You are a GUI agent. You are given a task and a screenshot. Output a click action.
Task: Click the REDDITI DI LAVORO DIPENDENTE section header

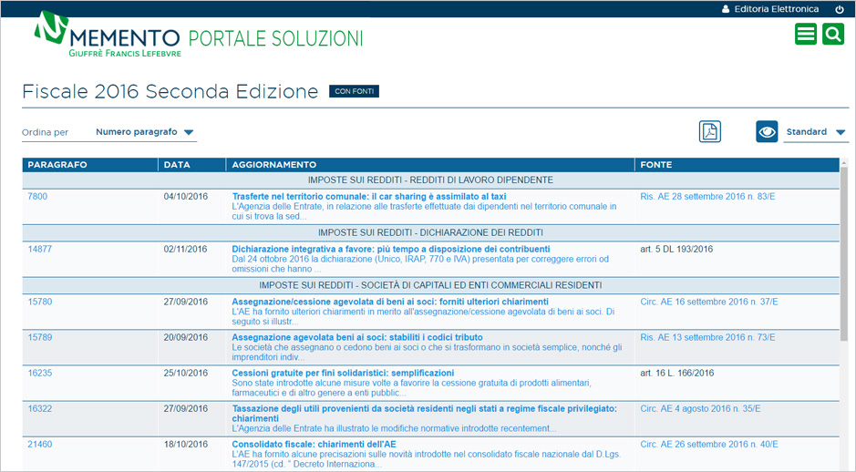(430, 180)
